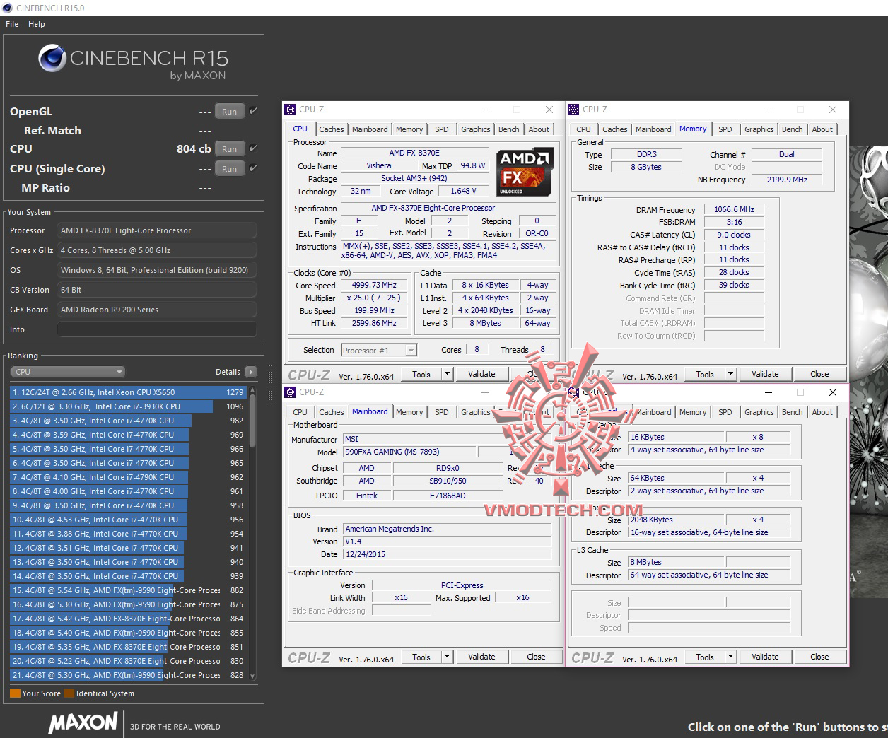Click the BIOS Version V1.4 field
888x738 pixels.
[447, 541]
